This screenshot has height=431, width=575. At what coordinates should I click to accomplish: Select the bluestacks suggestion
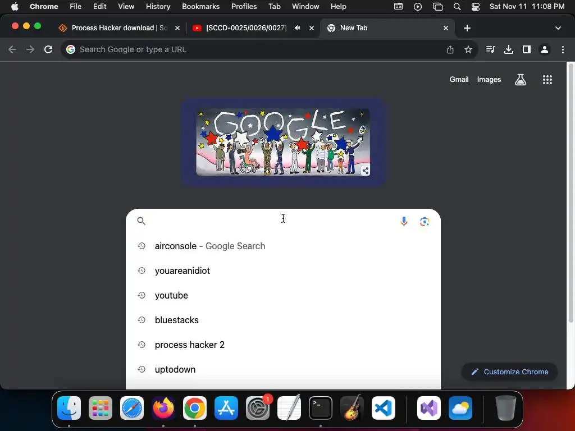283,320
